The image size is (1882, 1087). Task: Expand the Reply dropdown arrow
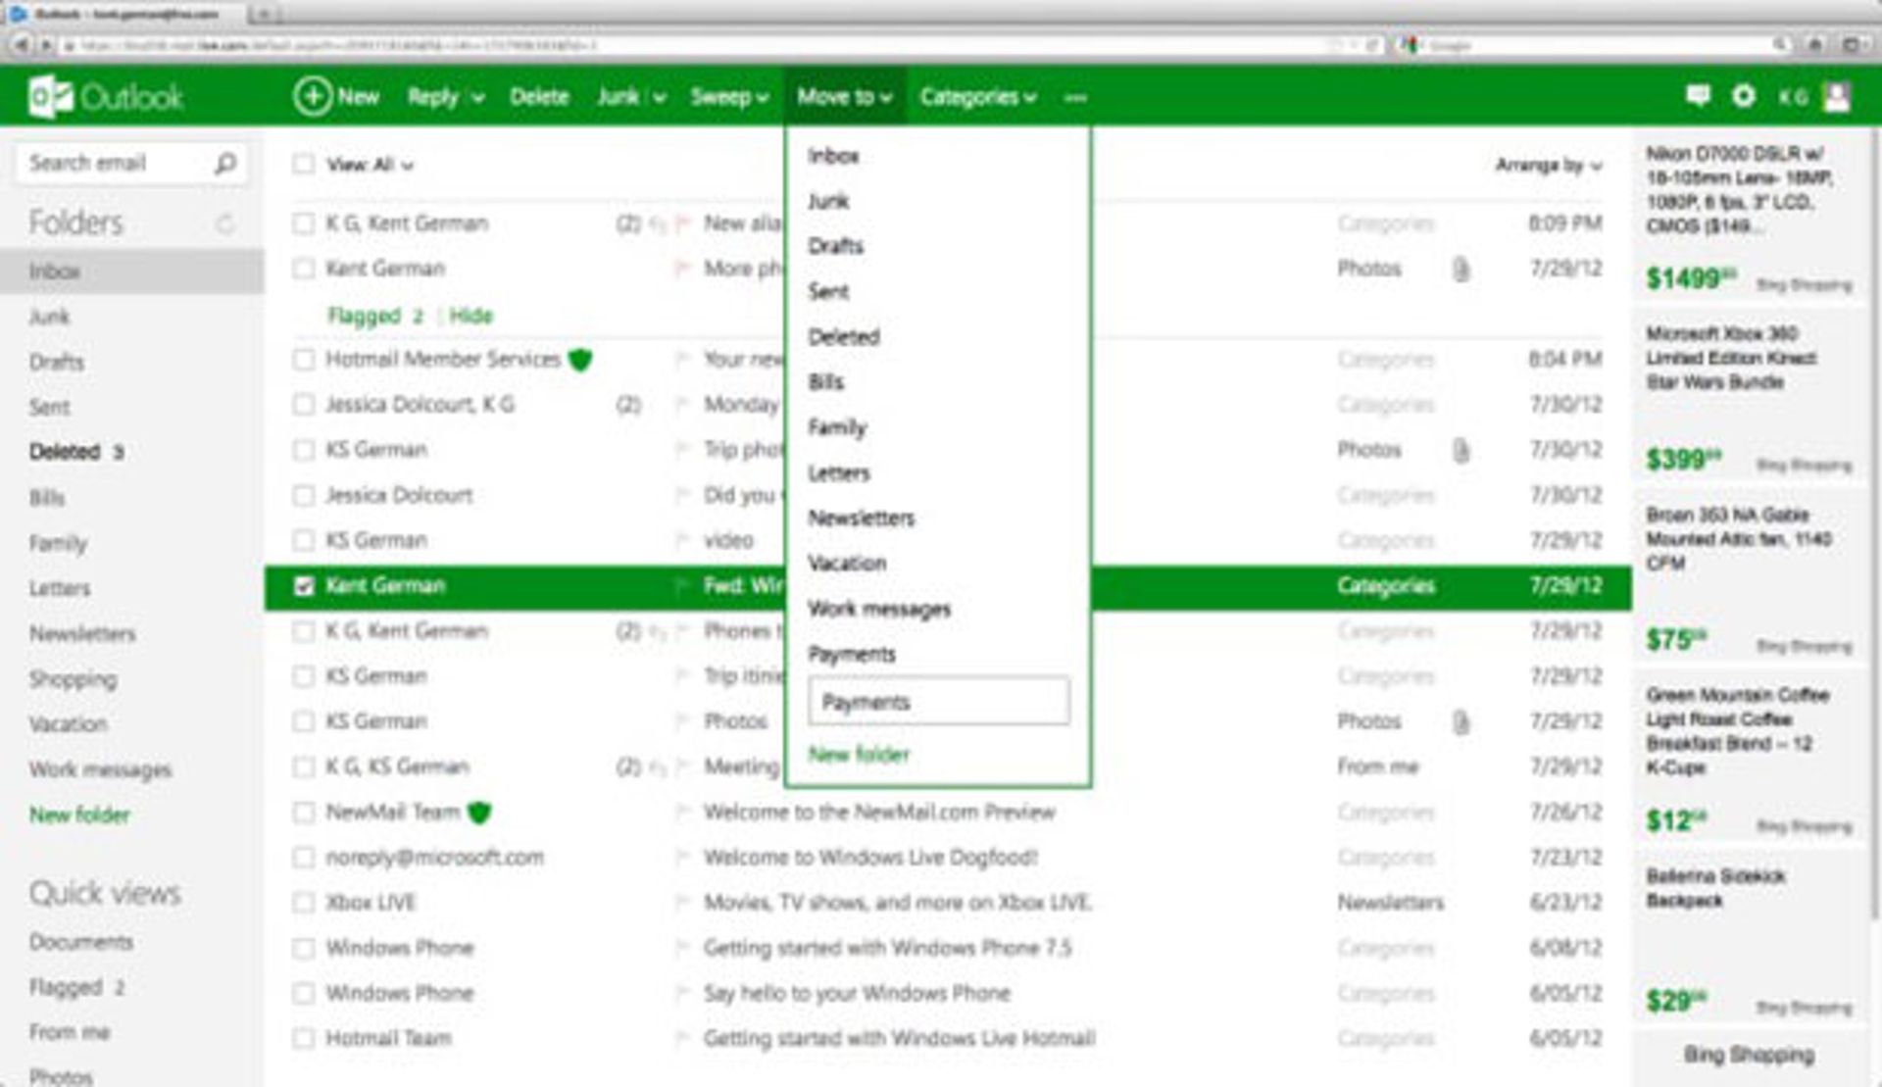click(478, 97)
